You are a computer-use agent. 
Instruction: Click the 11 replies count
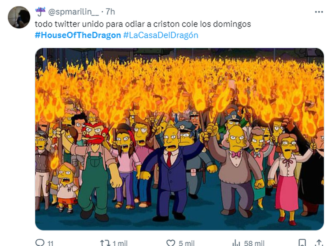pos(50,243)
